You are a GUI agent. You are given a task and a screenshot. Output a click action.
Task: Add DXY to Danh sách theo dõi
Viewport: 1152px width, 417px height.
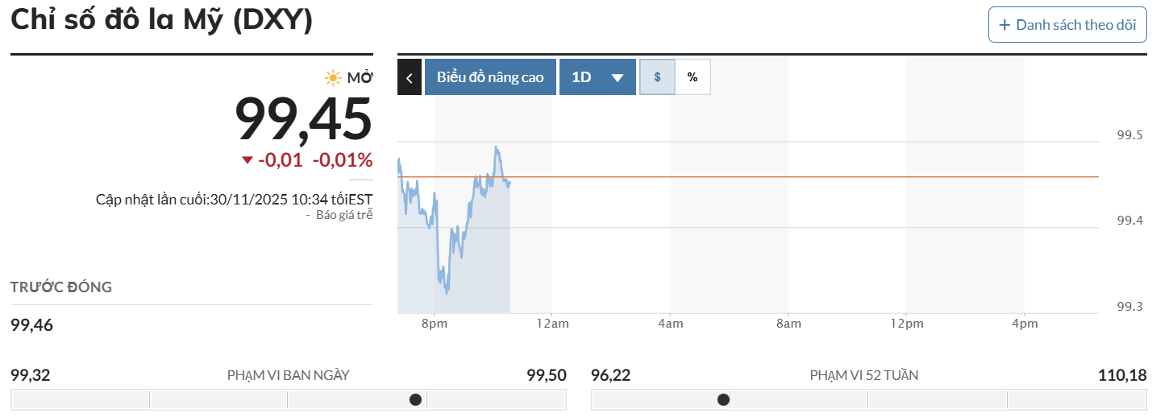pyautogui.click(x=1067, y=25)
